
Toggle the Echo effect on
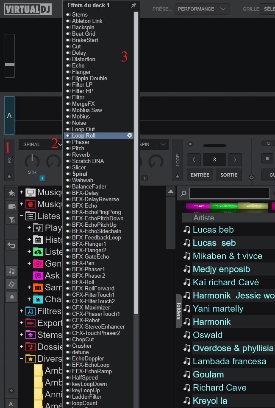click(68, 65)
